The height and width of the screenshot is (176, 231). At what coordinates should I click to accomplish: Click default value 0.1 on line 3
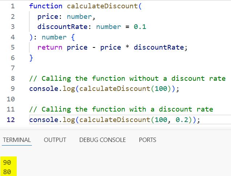pyautogui.click(x=140, y=27)
